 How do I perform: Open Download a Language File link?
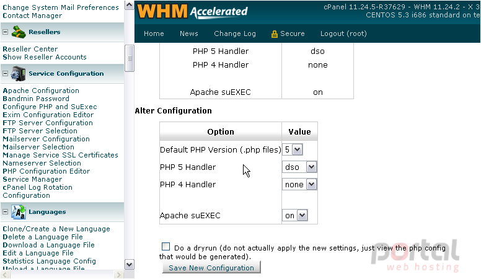48,245
